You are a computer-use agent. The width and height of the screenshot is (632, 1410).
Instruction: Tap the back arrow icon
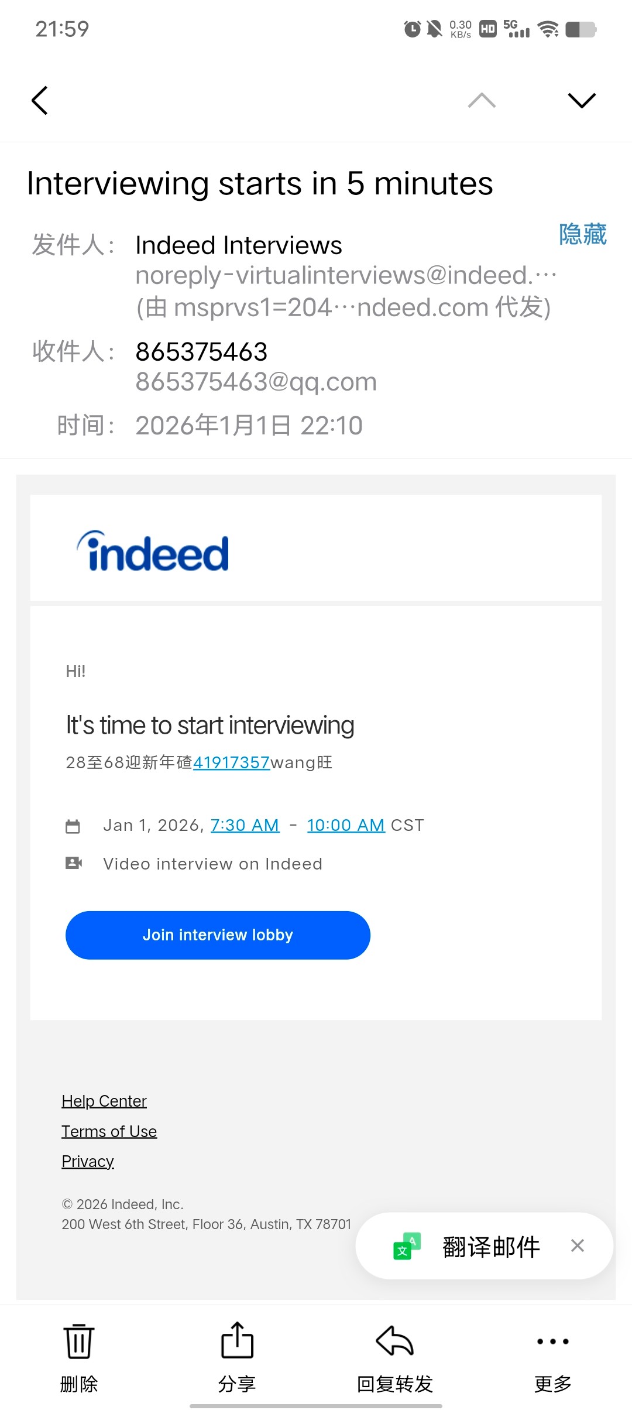click(x=40, y=100)
